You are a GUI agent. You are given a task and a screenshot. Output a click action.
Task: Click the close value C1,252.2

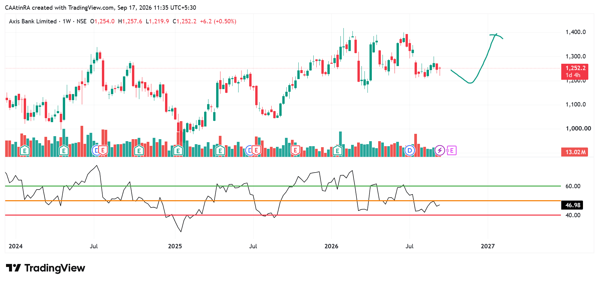pyautogui.click(x=184, y=21)
